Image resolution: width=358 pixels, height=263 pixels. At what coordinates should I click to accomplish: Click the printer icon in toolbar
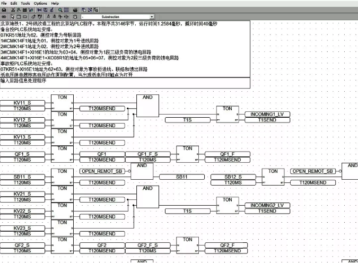point(75,10)
